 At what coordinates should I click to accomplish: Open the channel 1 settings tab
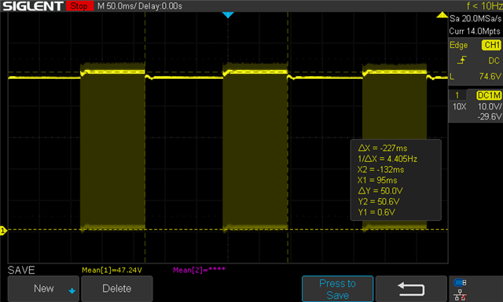click(457, 95)
